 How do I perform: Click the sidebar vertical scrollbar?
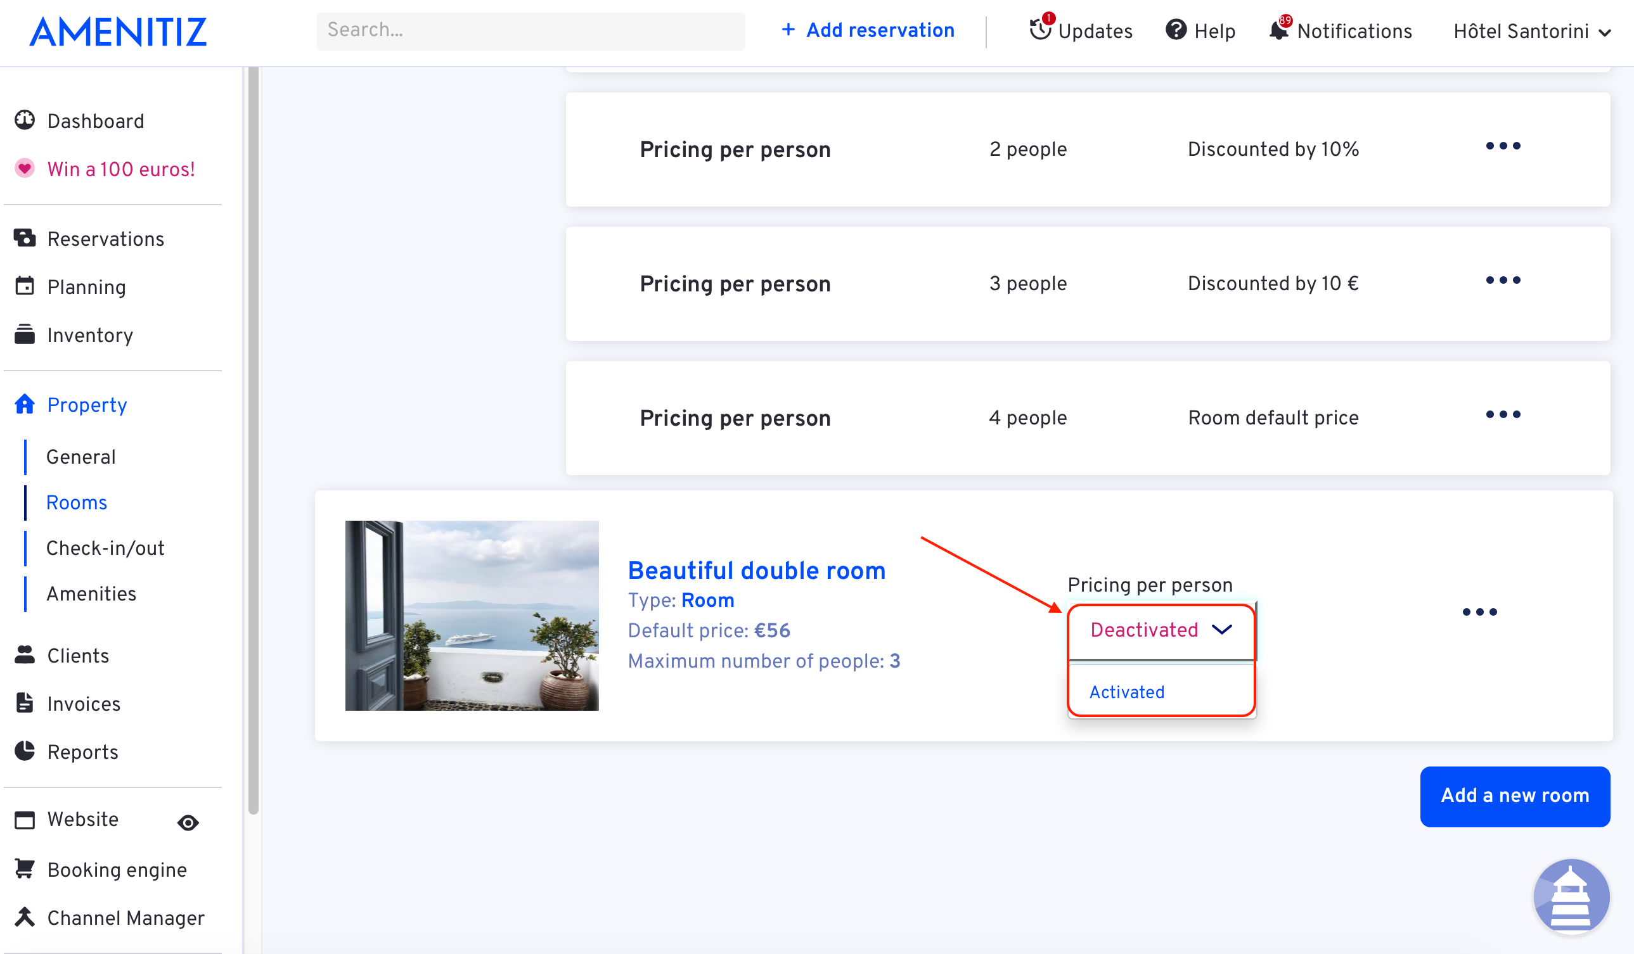pos(253,441)
